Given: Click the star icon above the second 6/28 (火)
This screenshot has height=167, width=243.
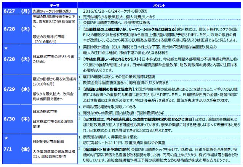Looking at the screenshot, I should 5,48.
